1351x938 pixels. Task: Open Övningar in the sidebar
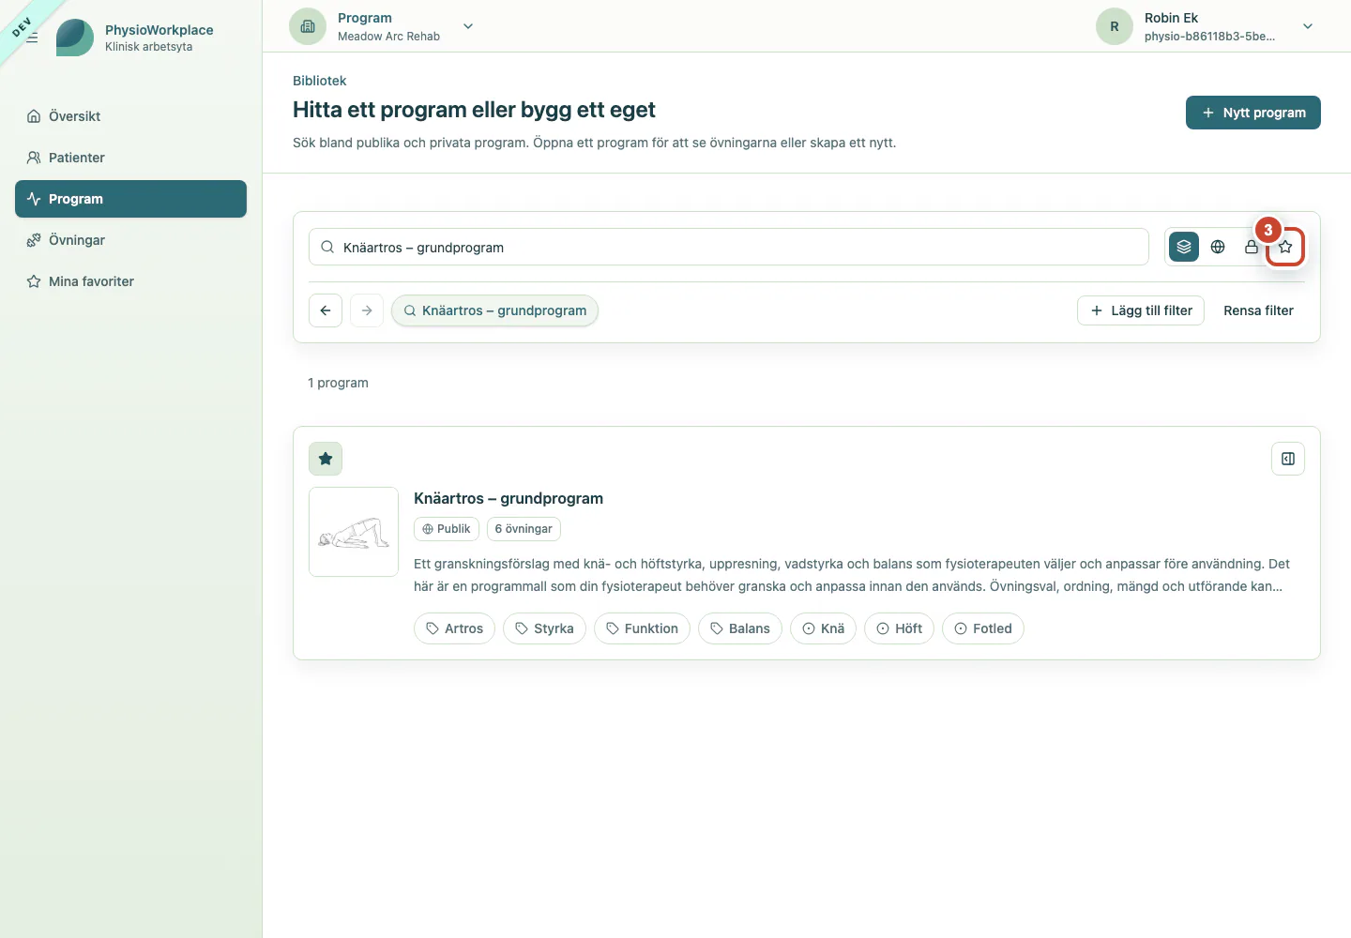point(130,240)
